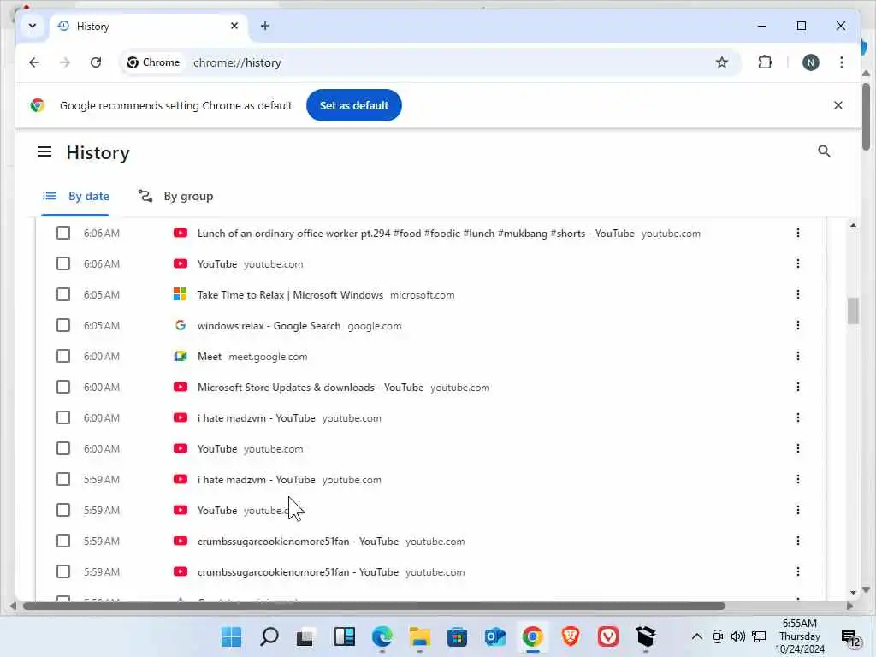The image size is (876, 657).
Task: Click Set as default button
Action: coord(353,105)
